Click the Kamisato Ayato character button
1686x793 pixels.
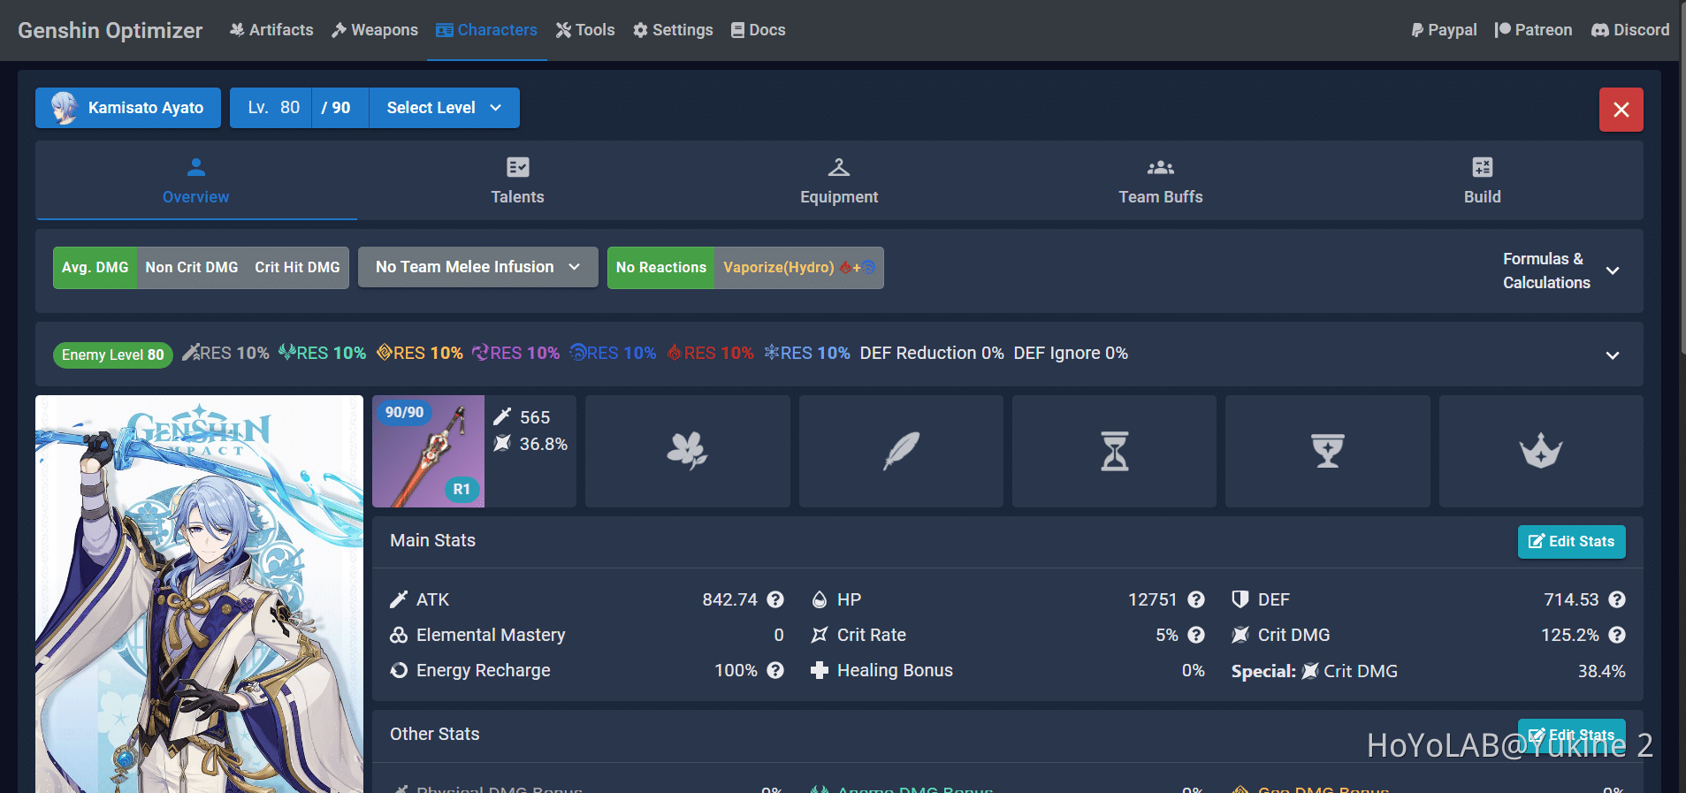tap(128, 108)
